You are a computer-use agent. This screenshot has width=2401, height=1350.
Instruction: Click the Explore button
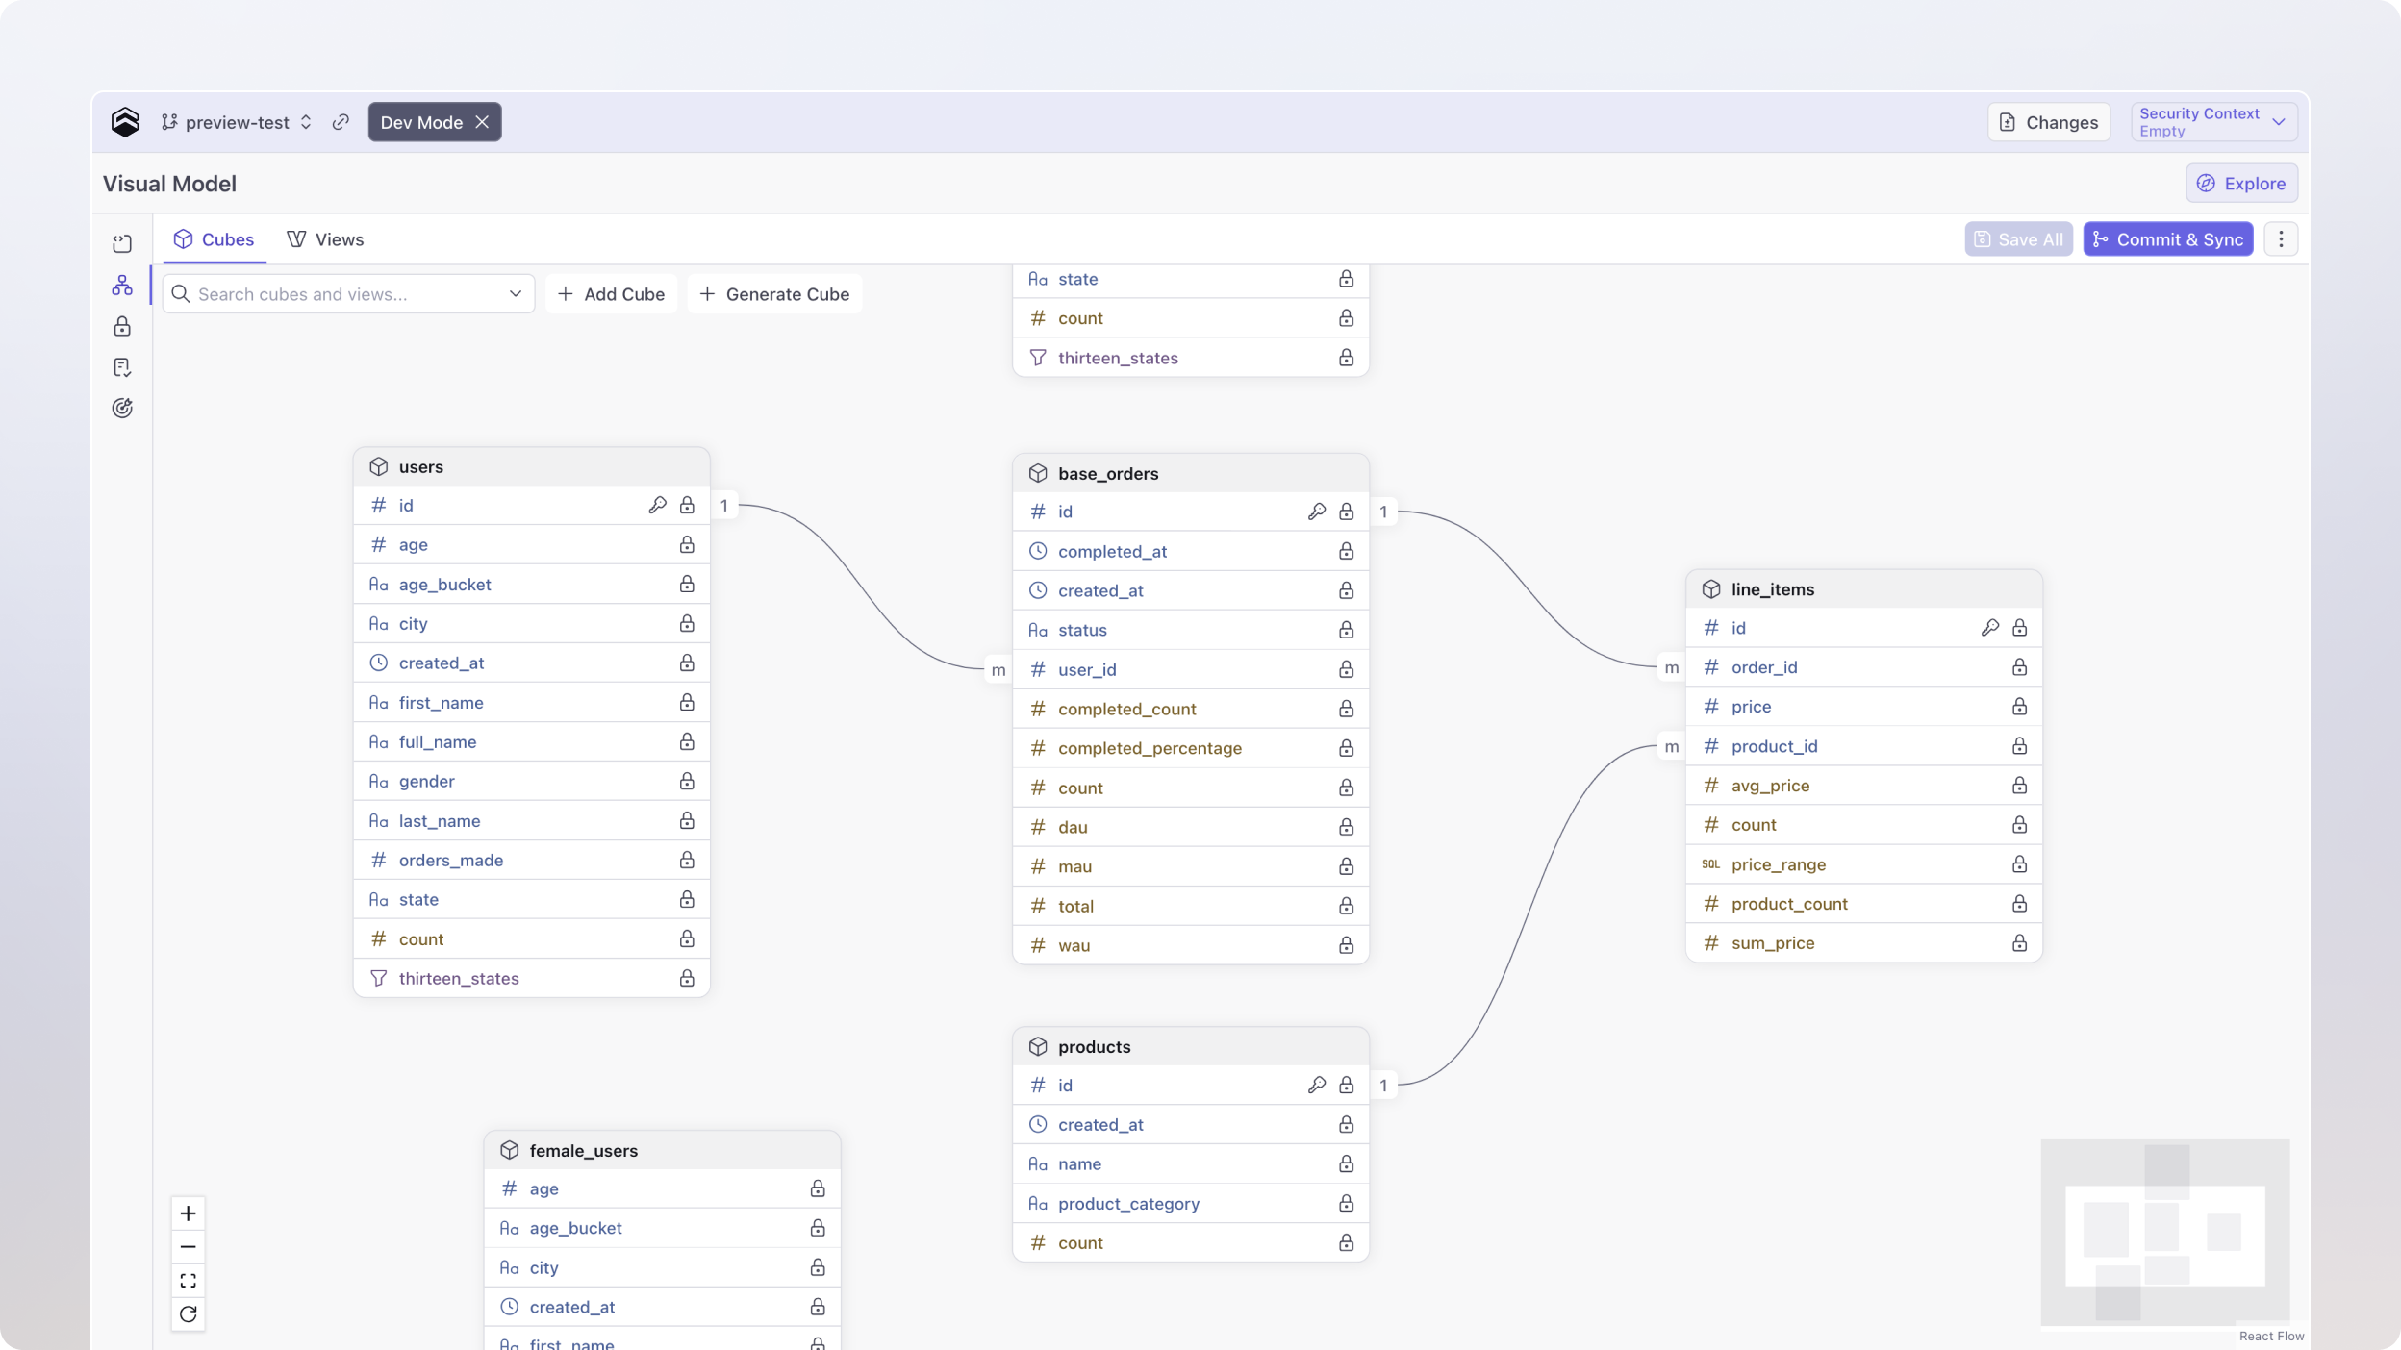click(2241, 183)
